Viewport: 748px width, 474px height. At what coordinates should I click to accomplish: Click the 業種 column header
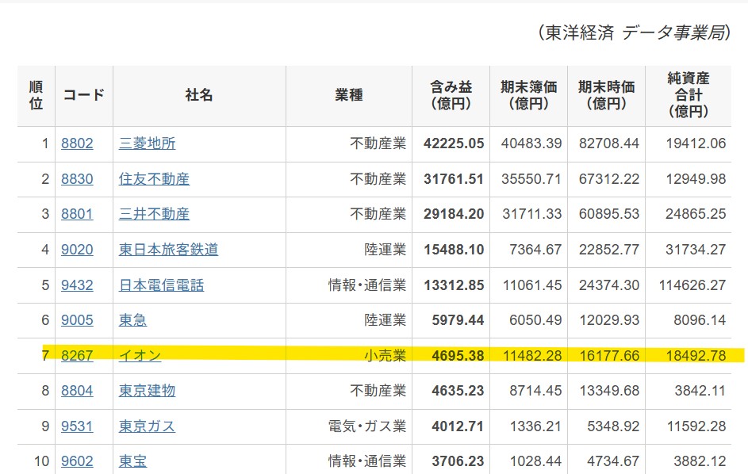click(x=349, y=95)
